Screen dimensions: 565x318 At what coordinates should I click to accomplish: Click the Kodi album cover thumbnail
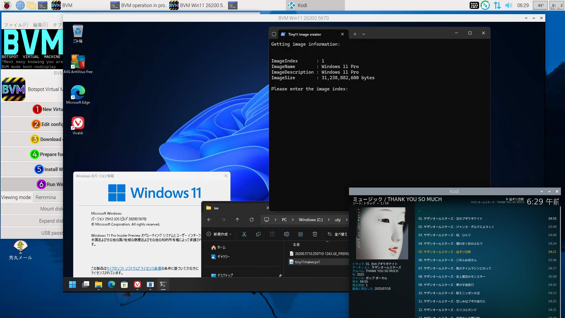[x=382, y=233]
